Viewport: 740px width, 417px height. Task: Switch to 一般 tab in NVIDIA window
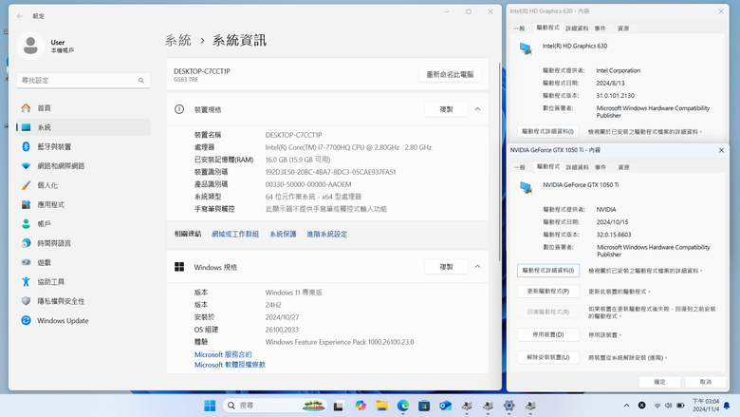[520, 167]
